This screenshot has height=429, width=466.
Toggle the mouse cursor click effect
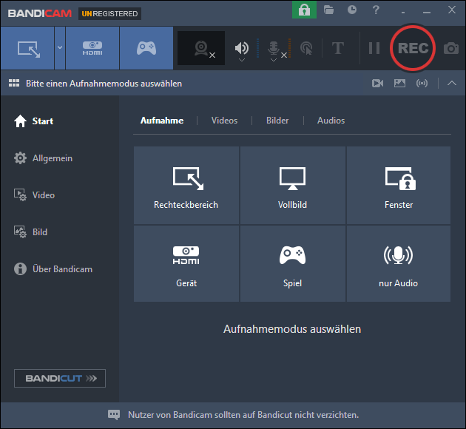pyautogui.click(x=306, y=48)
